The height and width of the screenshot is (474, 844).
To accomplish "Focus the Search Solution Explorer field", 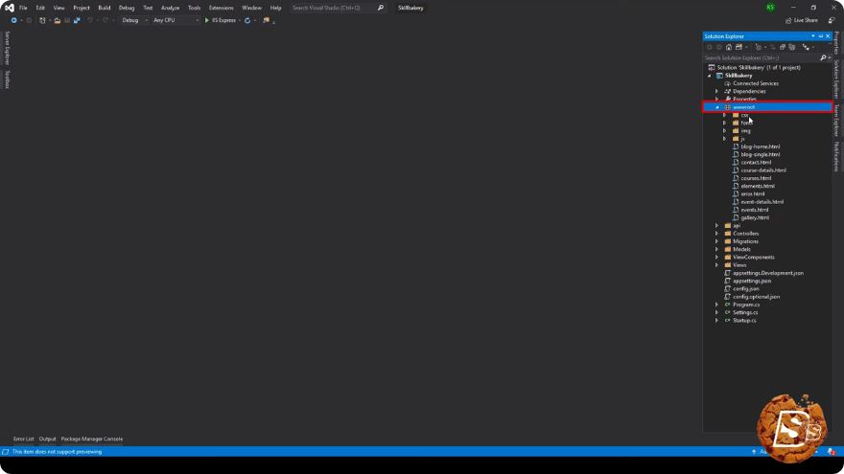I will tap(762, 57).
